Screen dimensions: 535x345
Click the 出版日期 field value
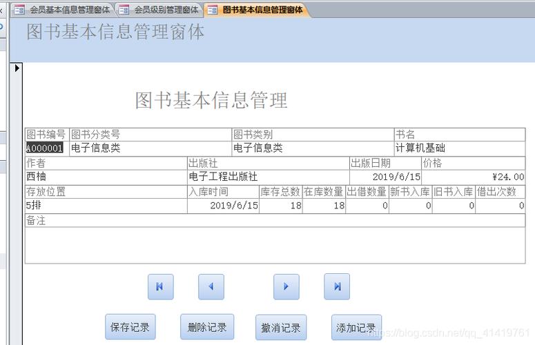coord(385,177)
